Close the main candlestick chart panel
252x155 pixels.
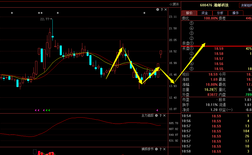tap(166, 10)
